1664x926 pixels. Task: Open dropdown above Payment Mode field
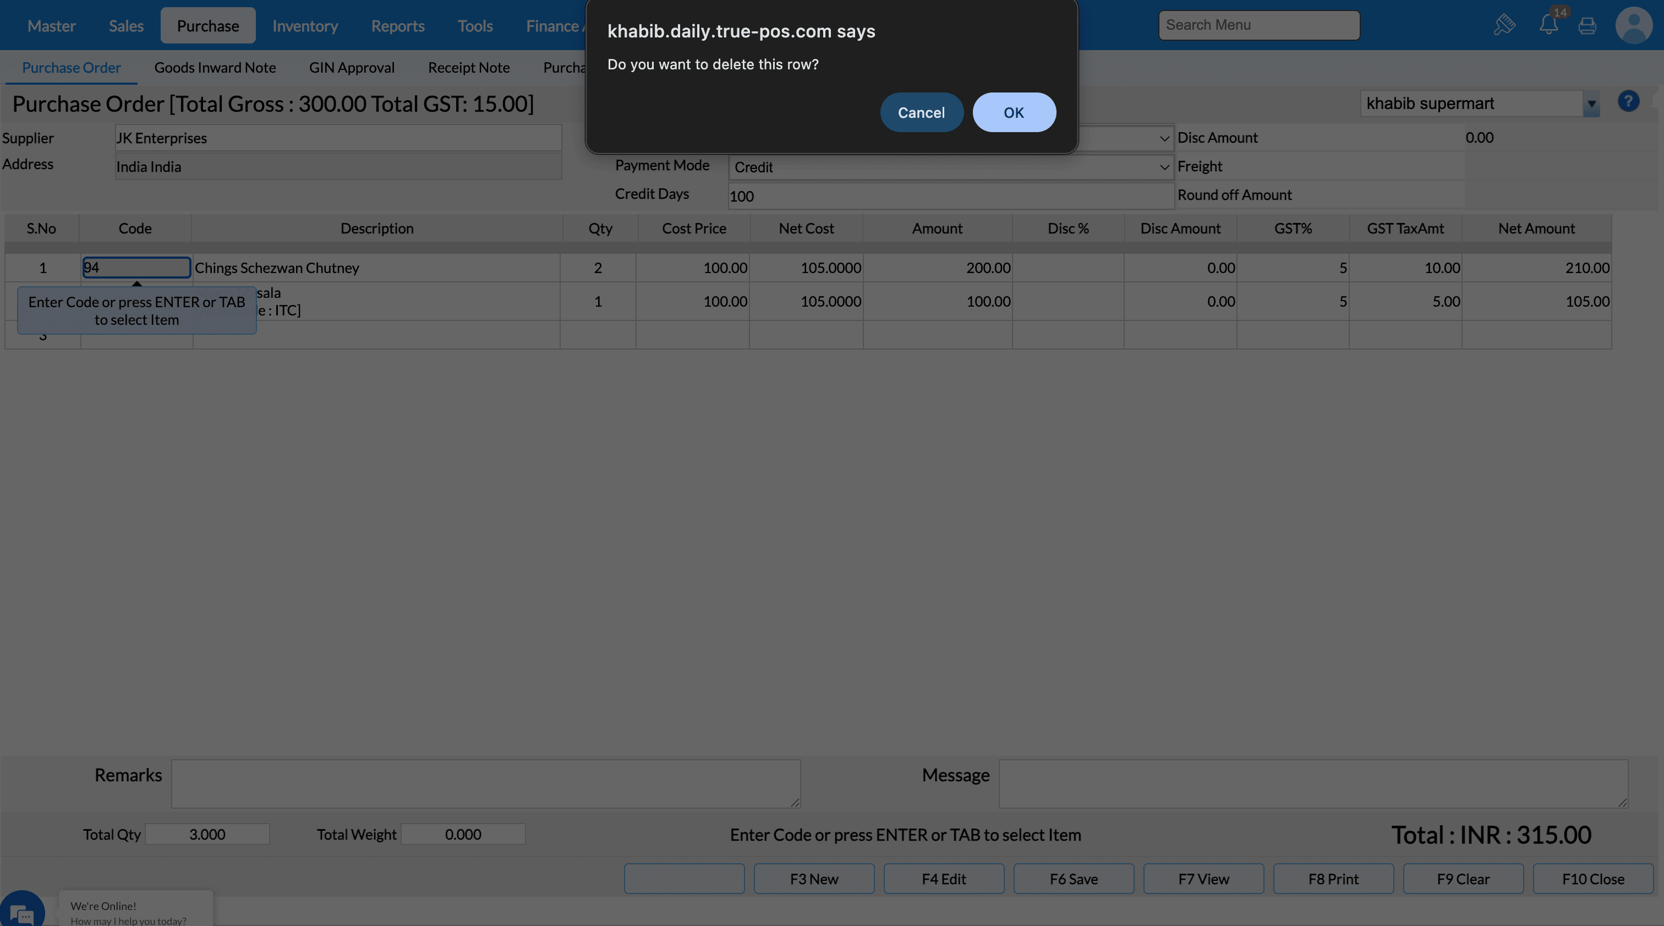point(1163,138)
